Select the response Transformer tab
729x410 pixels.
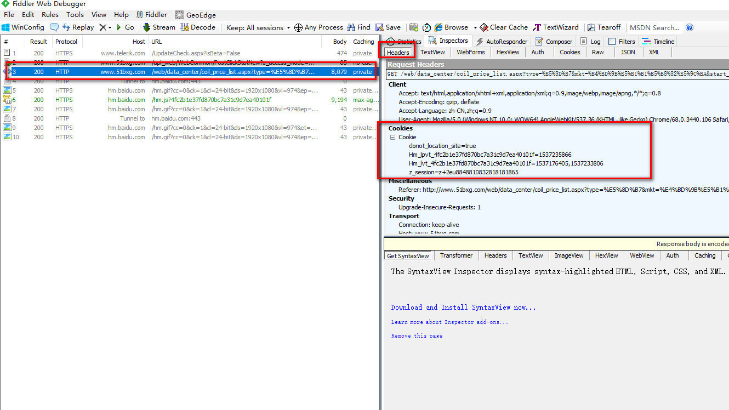(456, 255)
